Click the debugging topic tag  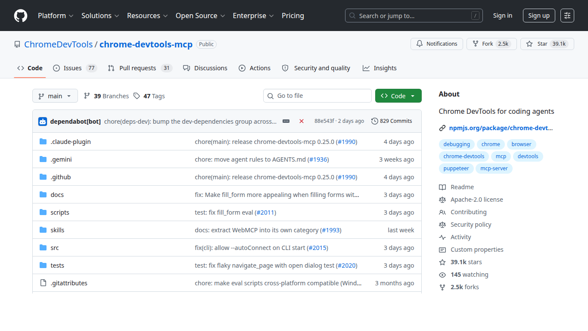click(457, 144)
